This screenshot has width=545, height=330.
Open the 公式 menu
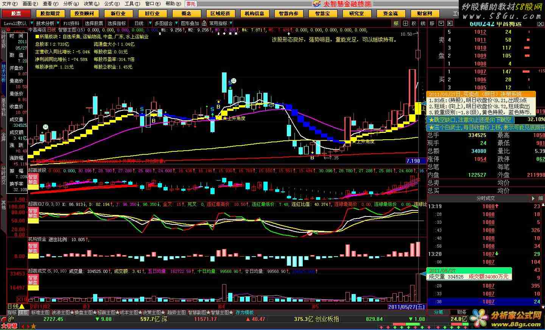112,4
